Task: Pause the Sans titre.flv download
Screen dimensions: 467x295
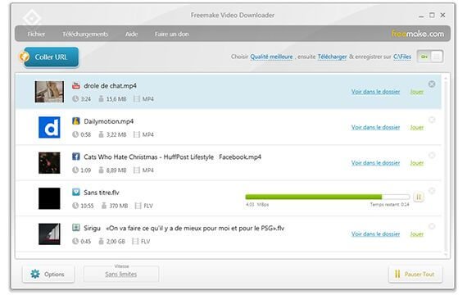Action: [419, 197]
